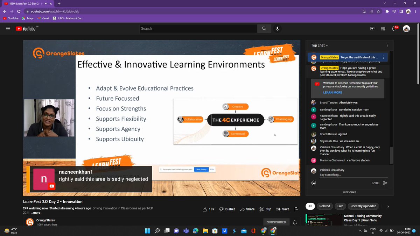The image size is (420, 236).
Task: Select the Recently uploaded filter
Action: pyautogui.click(x=363, y=206)
